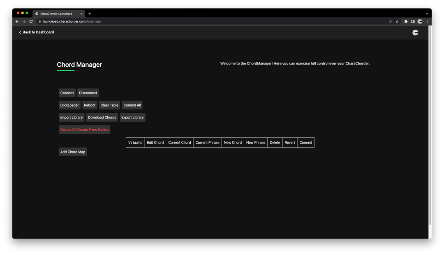Viewport: 444px width, 255px height.
Task: Reload the page with the refresh icon
Action: (31, 21)
